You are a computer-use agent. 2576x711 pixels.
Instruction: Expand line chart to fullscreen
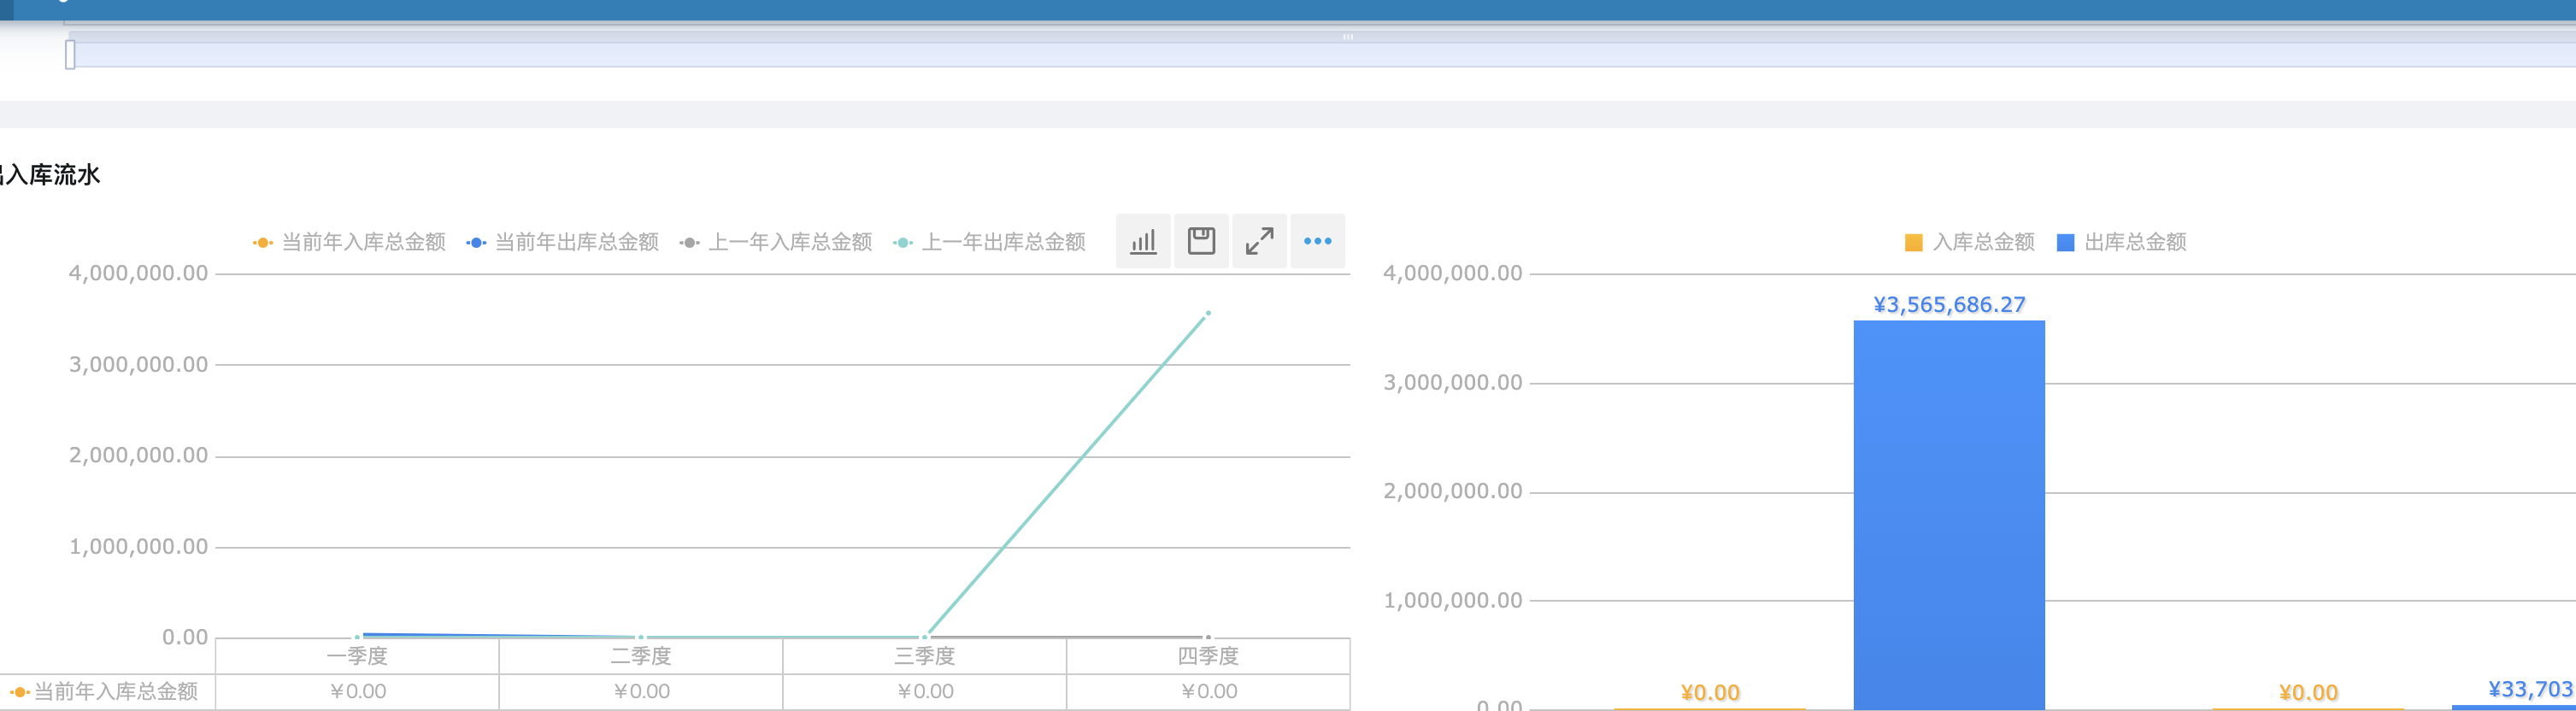click(x=1259, y=241)
